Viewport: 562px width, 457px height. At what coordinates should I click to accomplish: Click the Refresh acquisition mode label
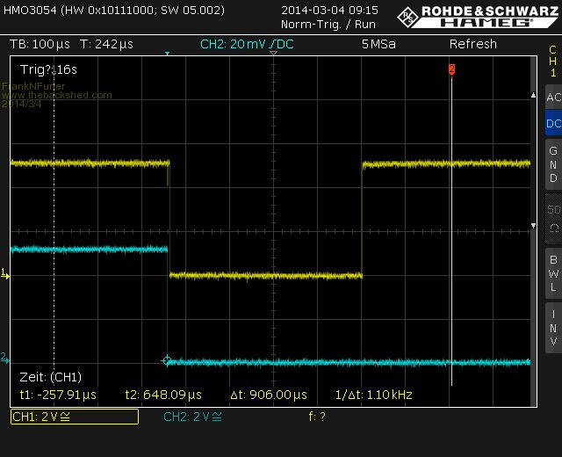coord(473,44)
